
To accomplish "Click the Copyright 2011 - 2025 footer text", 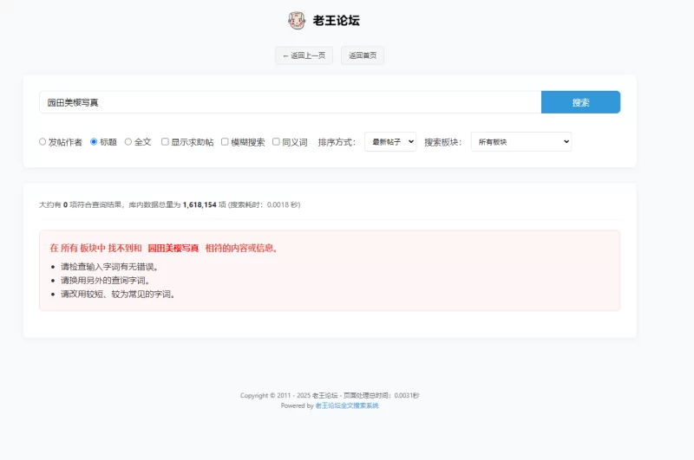I will coord(330,396).
